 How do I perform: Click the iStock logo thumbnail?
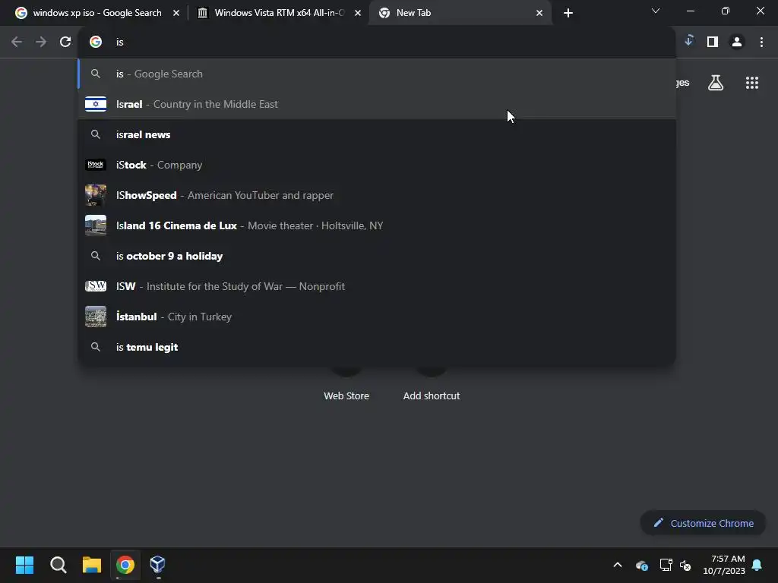point(96,165)
